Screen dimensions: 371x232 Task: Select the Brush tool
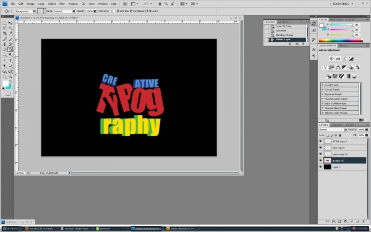coord(10,40)
